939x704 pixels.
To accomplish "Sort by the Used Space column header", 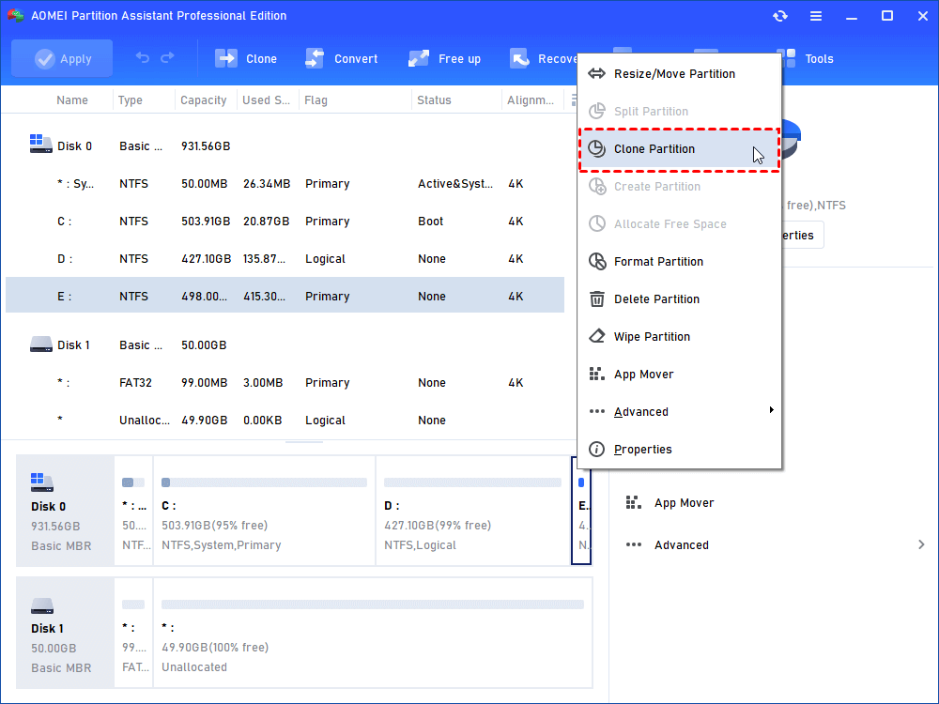I will (x=266, y=100).
